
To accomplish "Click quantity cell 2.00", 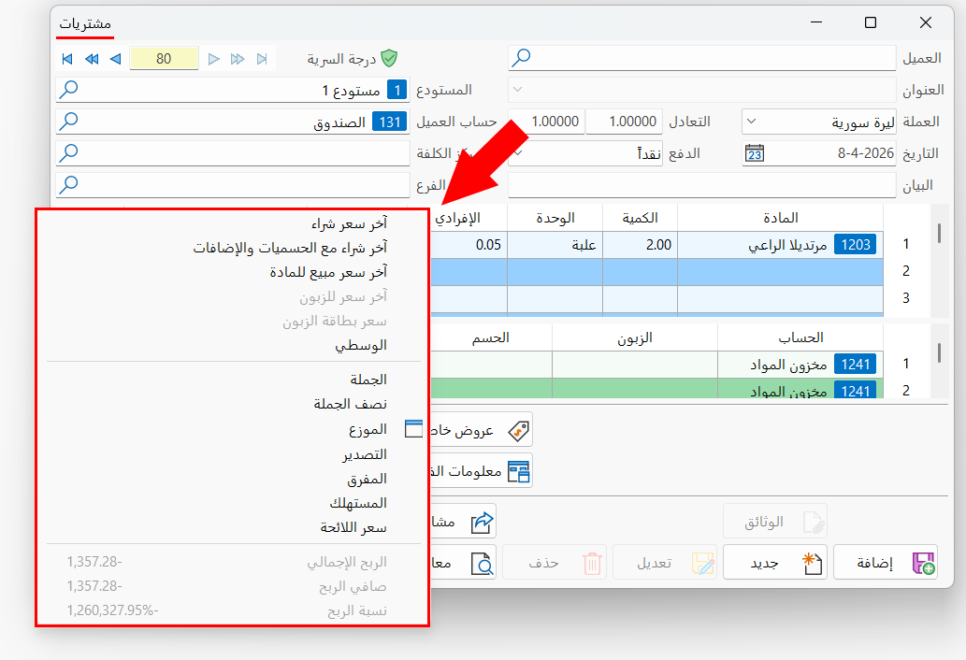I will coord(640,245).
